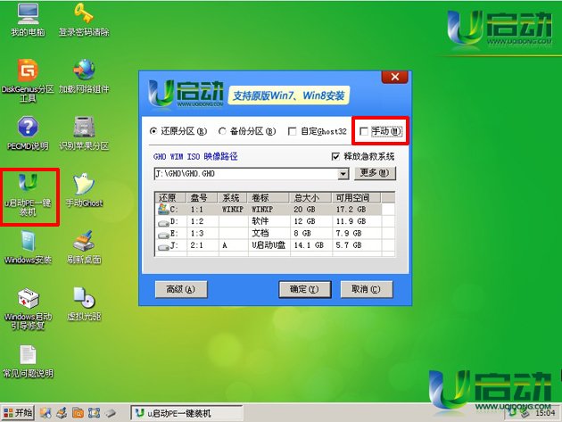
Task: Click 高级(A) button
Action: 181,289
